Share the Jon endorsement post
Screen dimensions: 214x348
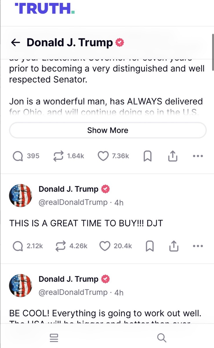click(172, 156)
